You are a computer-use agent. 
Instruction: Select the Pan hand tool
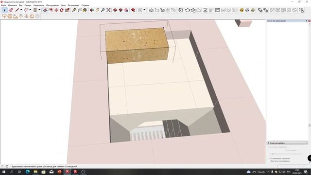pyautogui.click(x=97, y=10)
